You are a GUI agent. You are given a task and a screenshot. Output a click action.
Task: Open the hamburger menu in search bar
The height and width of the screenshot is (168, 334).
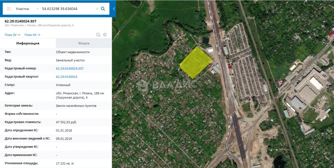pyautogui.click(x=9, y=9)
